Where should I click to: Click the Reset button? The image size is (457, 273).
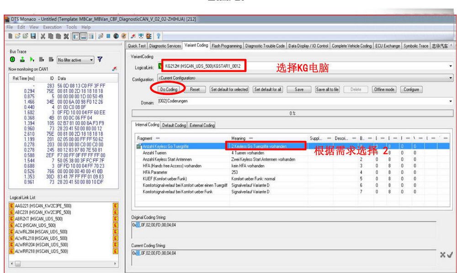click(195, 89)
